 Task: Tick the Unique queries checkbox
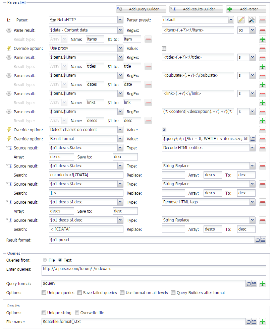[44, 293]
